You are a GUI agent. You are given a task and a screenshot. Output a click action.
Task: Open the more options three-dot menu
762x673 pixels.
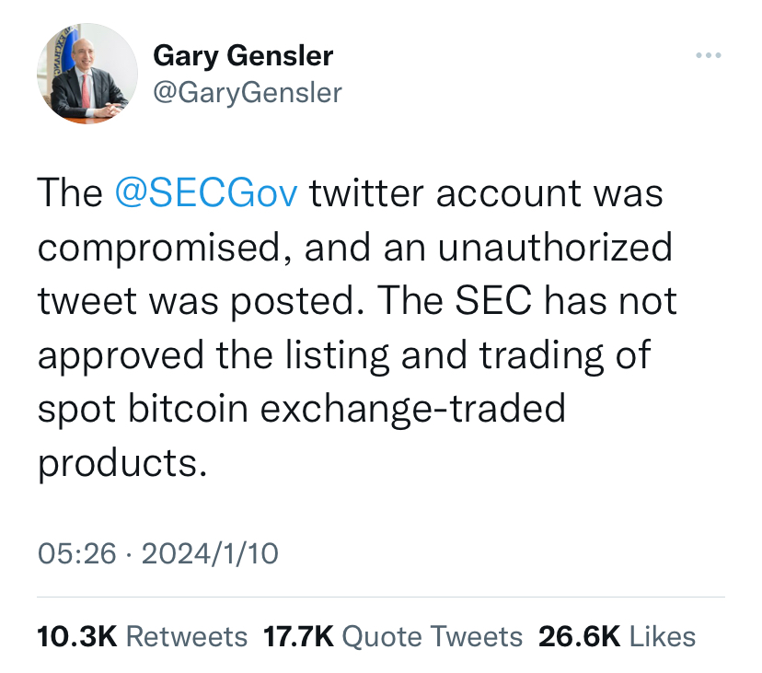pos(708,56)
